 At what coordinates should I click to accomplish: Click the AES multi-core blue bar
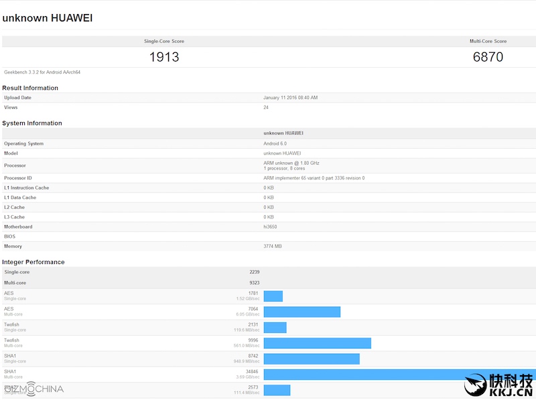click(x=302, y=312)
